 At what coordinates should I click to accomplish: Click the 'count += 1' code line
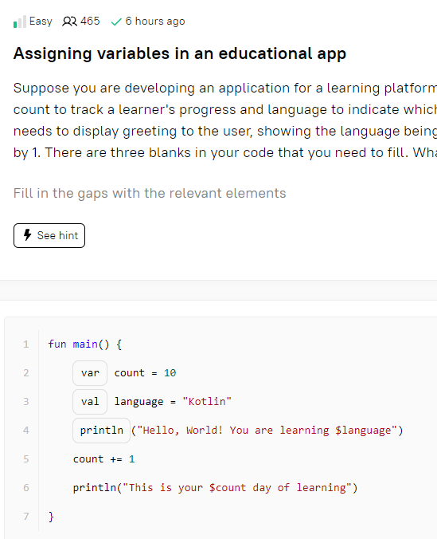(103, 459)
